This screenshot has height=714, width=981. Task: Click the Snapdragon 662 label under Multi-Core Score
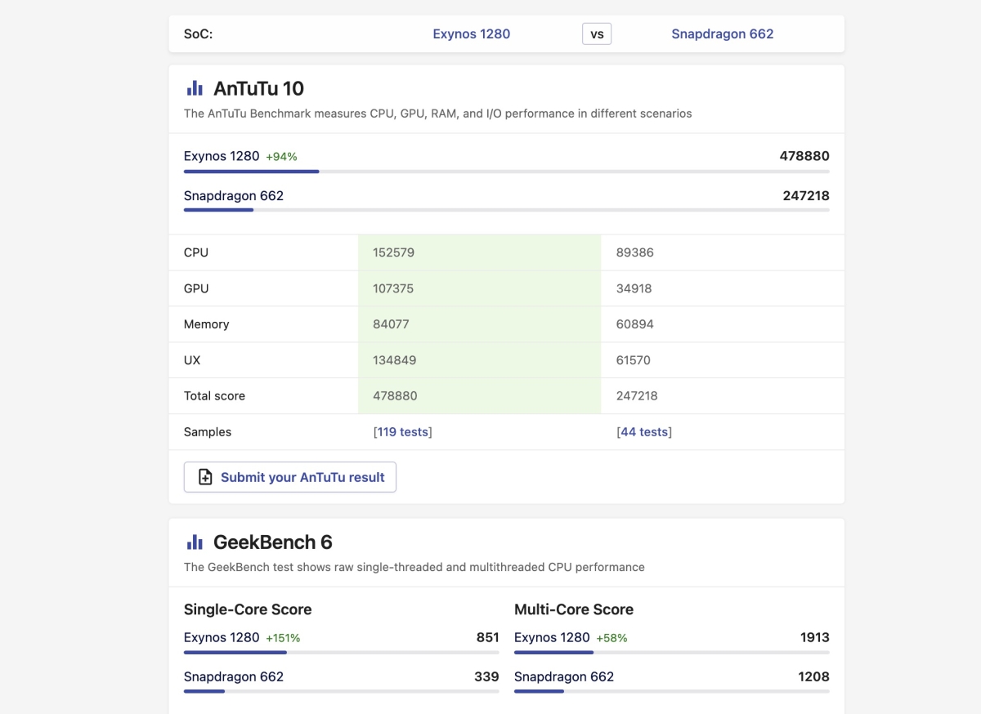[x=564, y=676]
